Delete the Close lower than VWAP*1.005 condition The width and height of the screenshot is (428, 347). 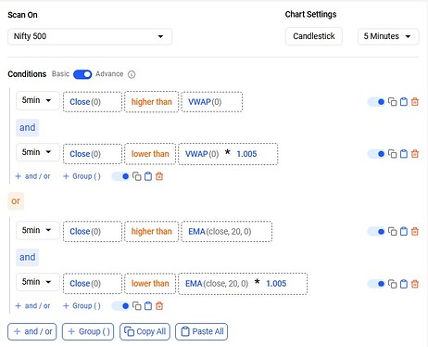(415, 154)
